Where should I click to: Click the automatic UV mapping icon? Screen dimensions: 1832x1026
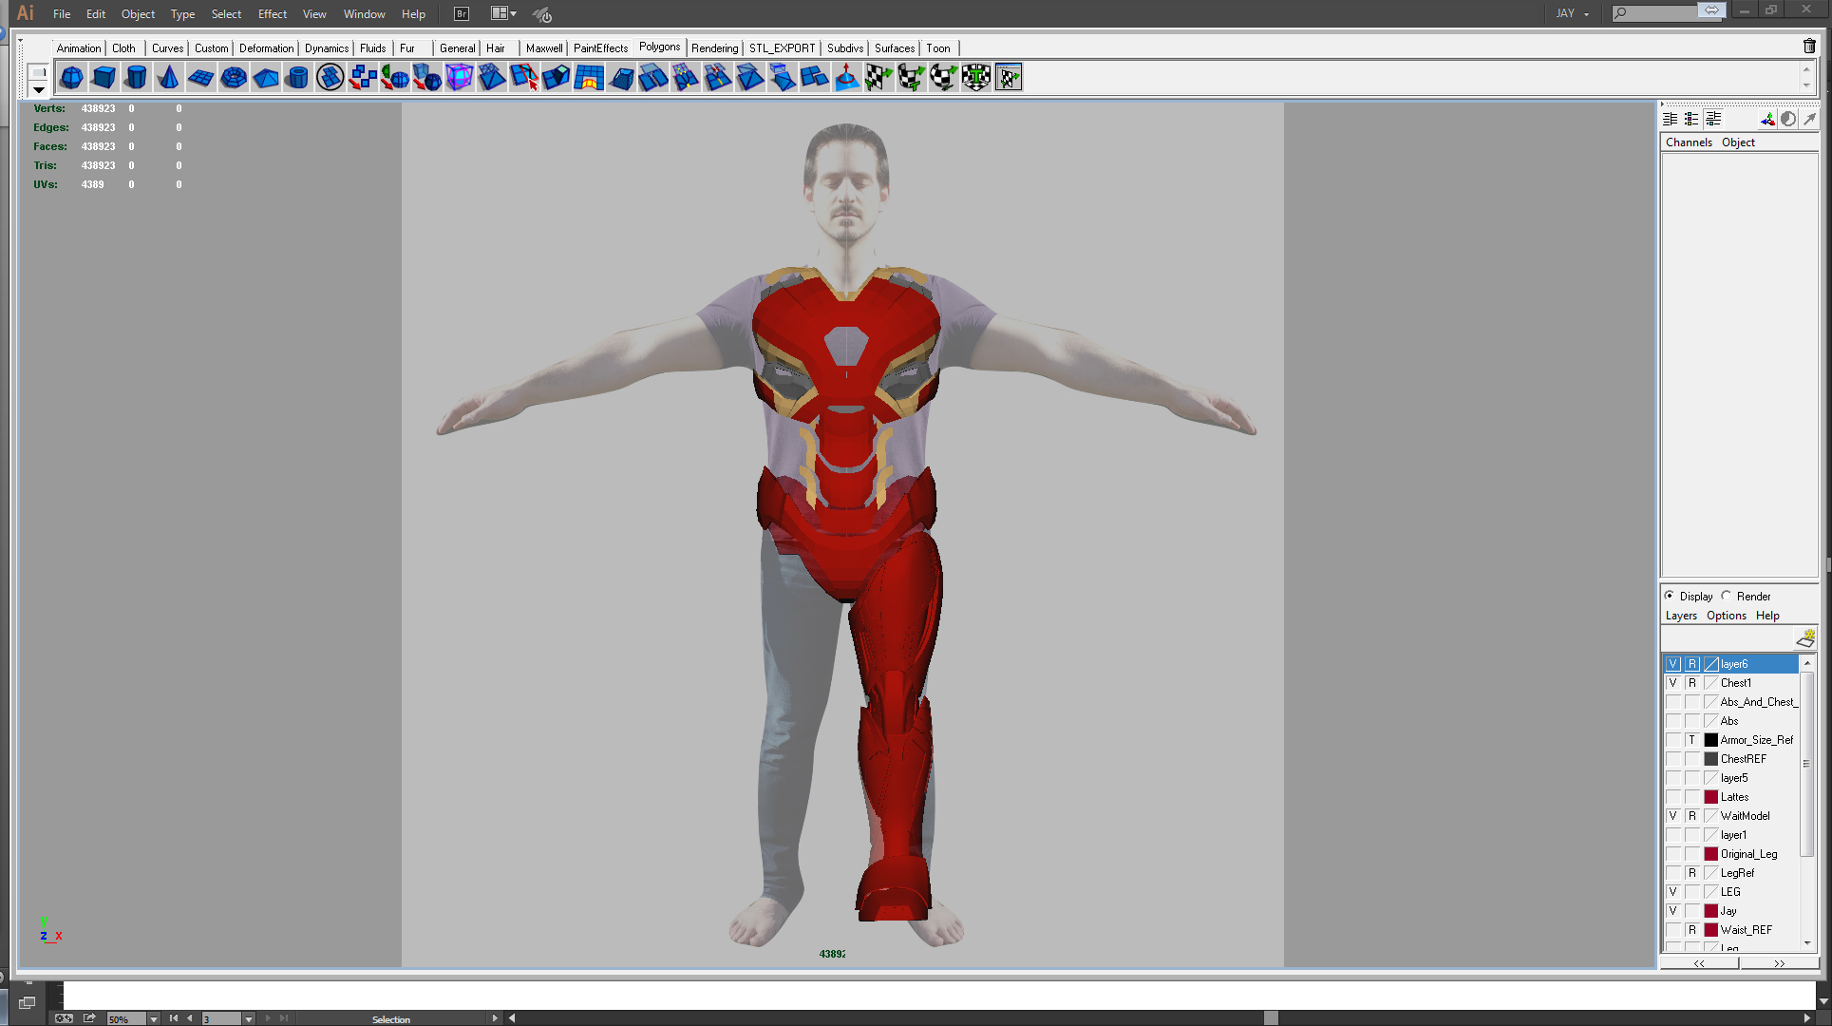(x=975, y=77)
